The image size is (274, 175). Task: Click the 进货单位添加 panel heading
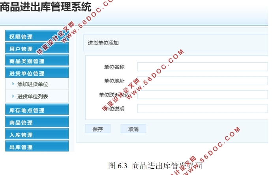click(x=103, y=43)
